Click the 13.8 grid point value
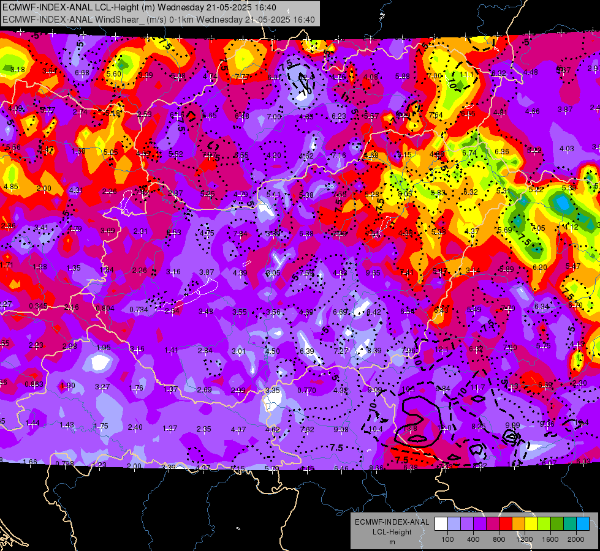 pos(410,429)
